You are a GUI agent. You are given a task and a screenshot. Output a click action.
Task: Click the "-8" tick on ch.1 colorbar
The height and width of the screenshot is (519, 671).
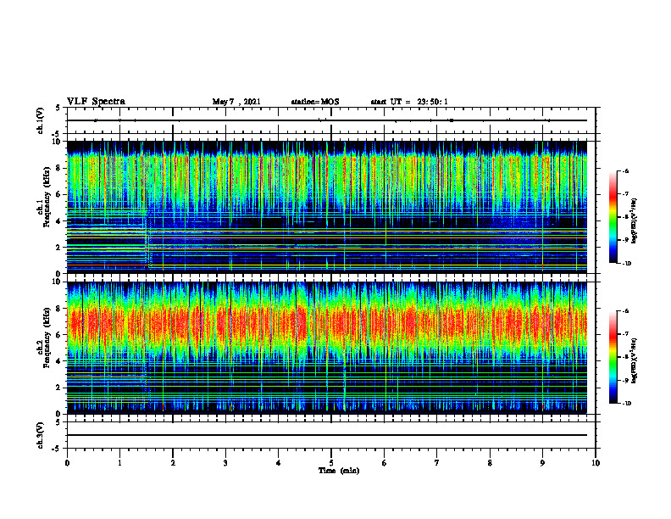coord(625,217)
